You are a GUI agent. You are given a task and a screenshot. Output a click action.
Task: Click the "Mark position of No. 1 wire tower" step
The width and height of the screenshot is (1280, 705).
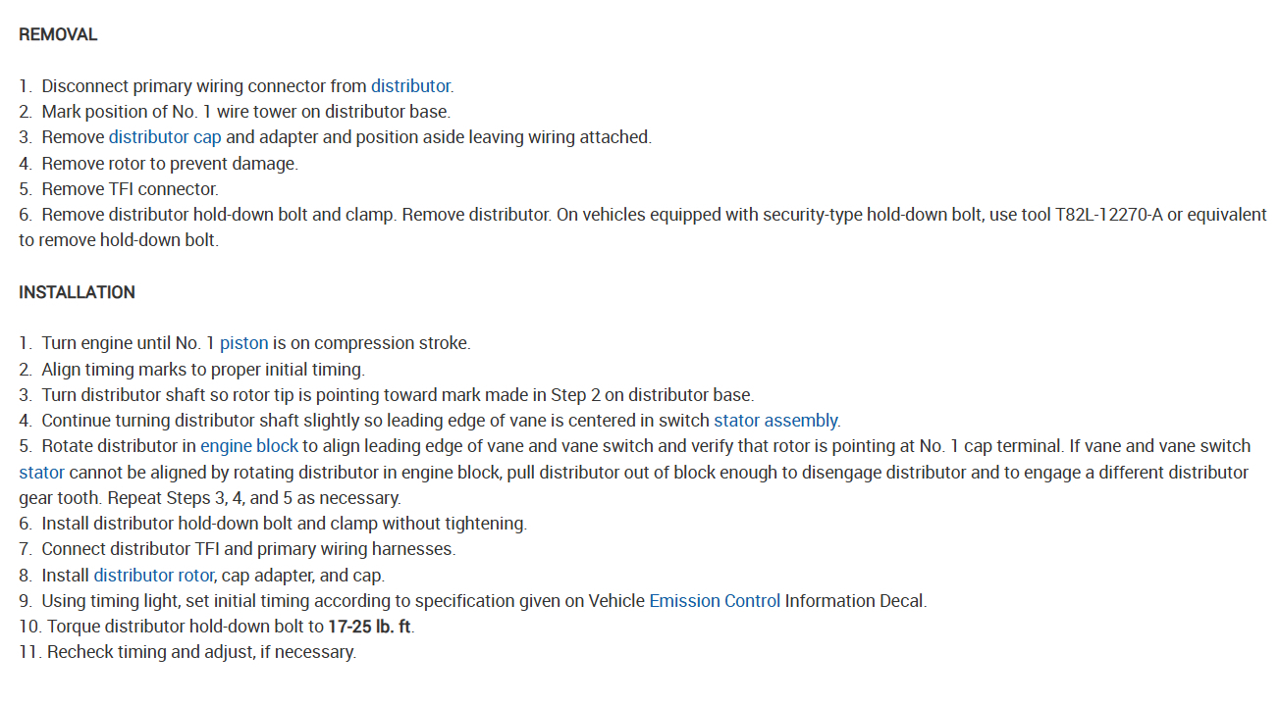pos(245,112)
